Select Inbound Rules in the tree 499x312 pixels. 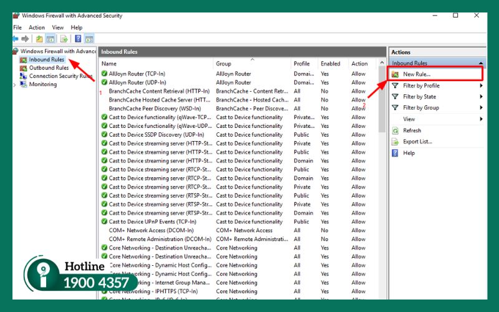(x=46, y=59)
